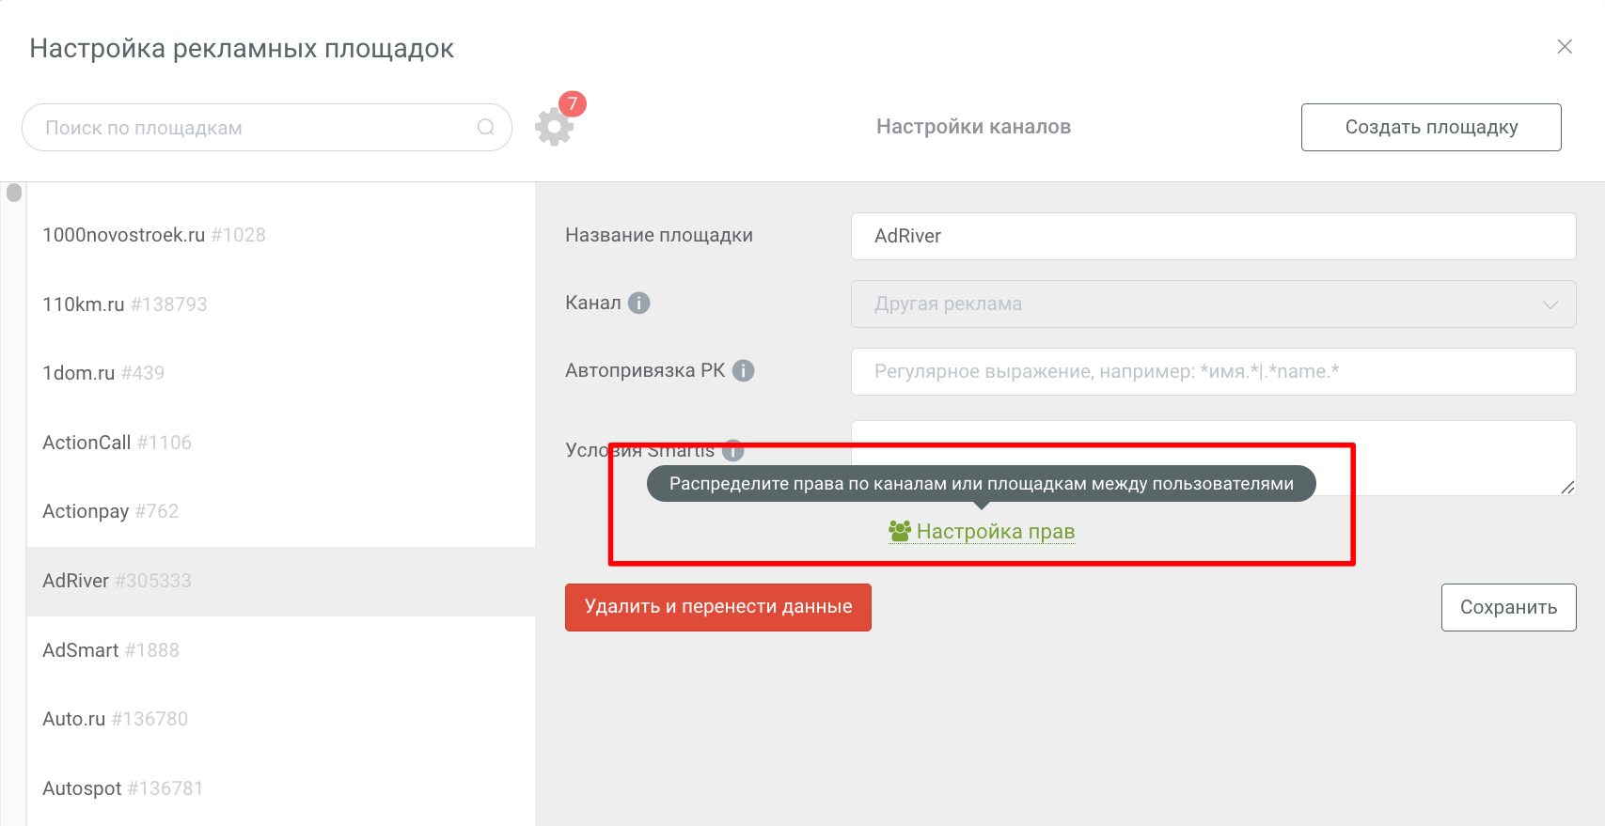Click info icon next to Условия Smartis
1605x826 pixels.
(x=734, y=450)
